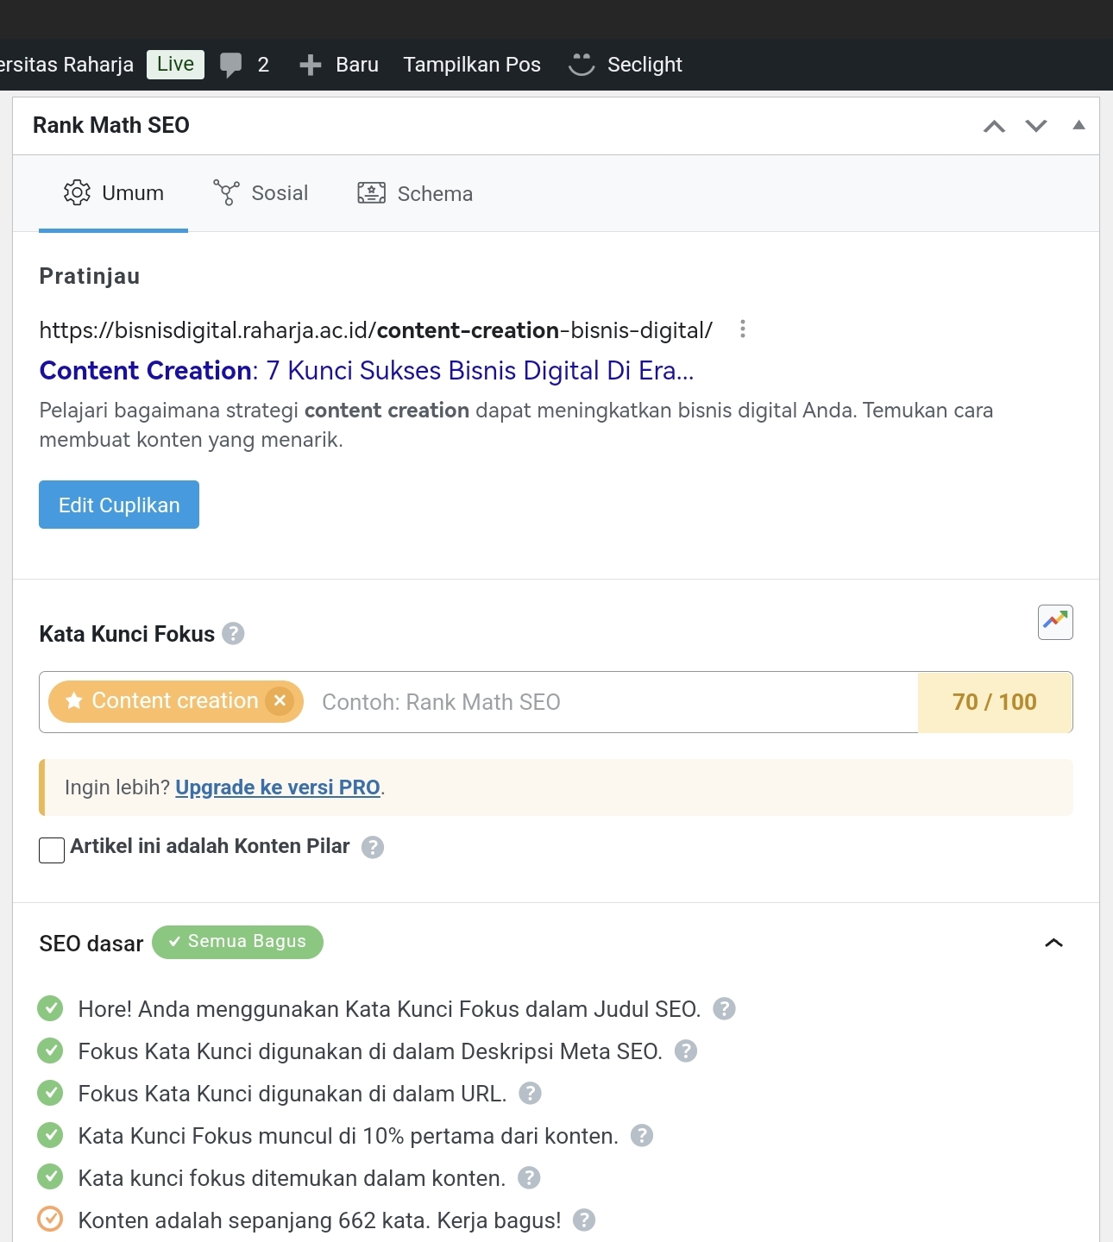This screenshot has width=1113, height=1242.
Task: Follow the Upgrade ke versi PRO link
Action: click(x=278, y=787)
